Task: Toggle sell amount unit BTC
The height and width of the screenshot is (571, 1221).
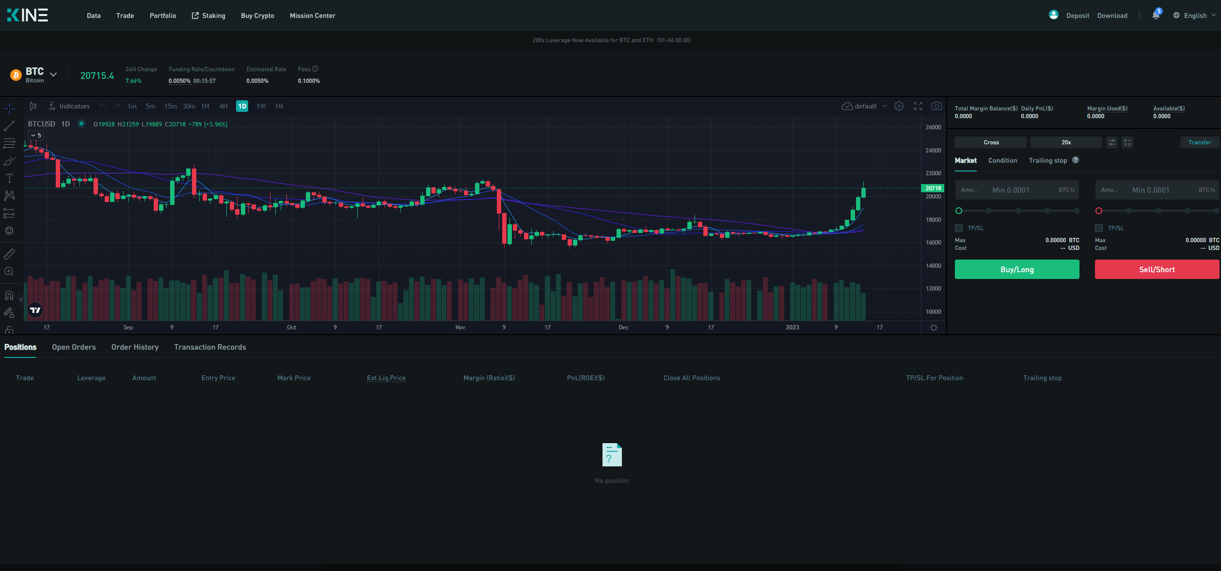Action: (x=1206, y=190)
